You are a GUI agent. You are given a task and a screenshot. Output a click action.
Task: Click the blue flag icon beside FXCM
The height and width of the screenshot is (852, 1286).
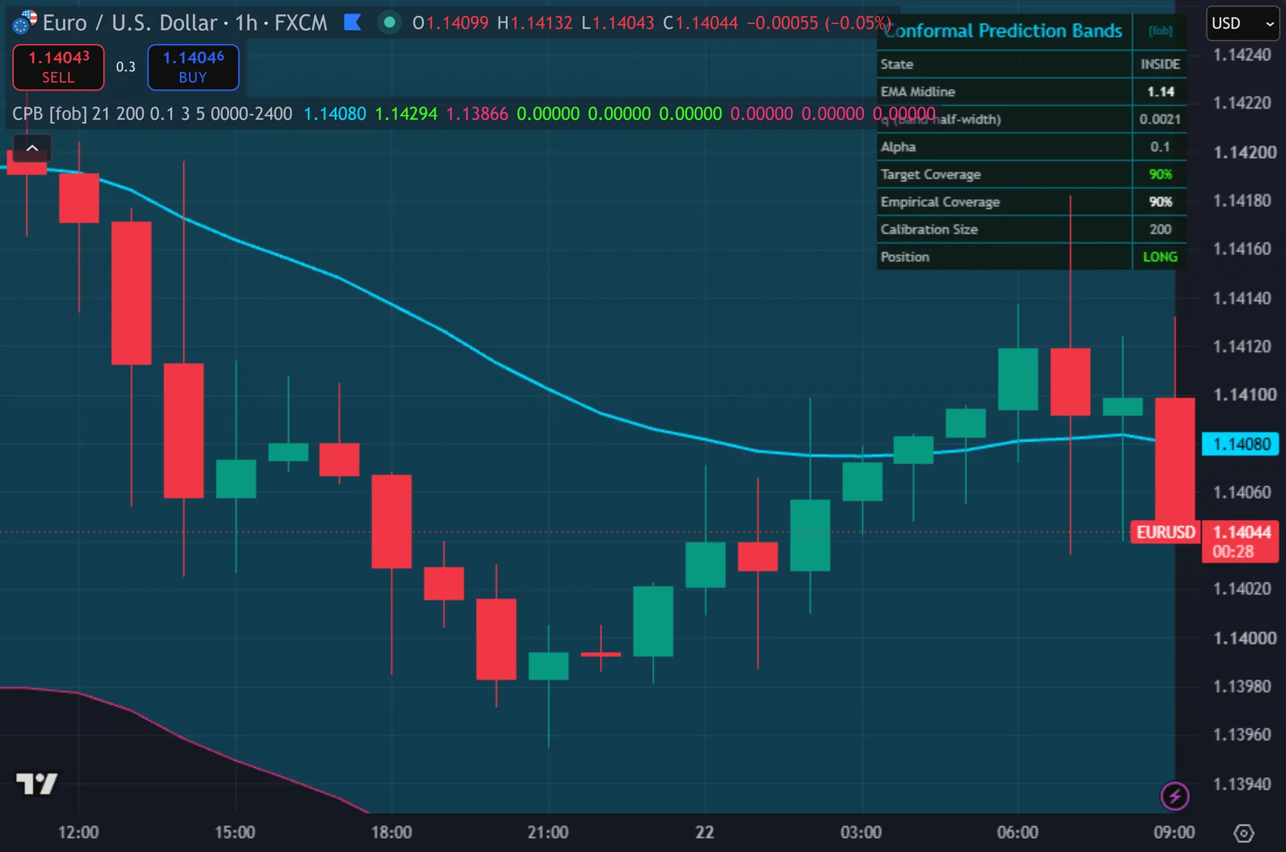tap(352, 23)
